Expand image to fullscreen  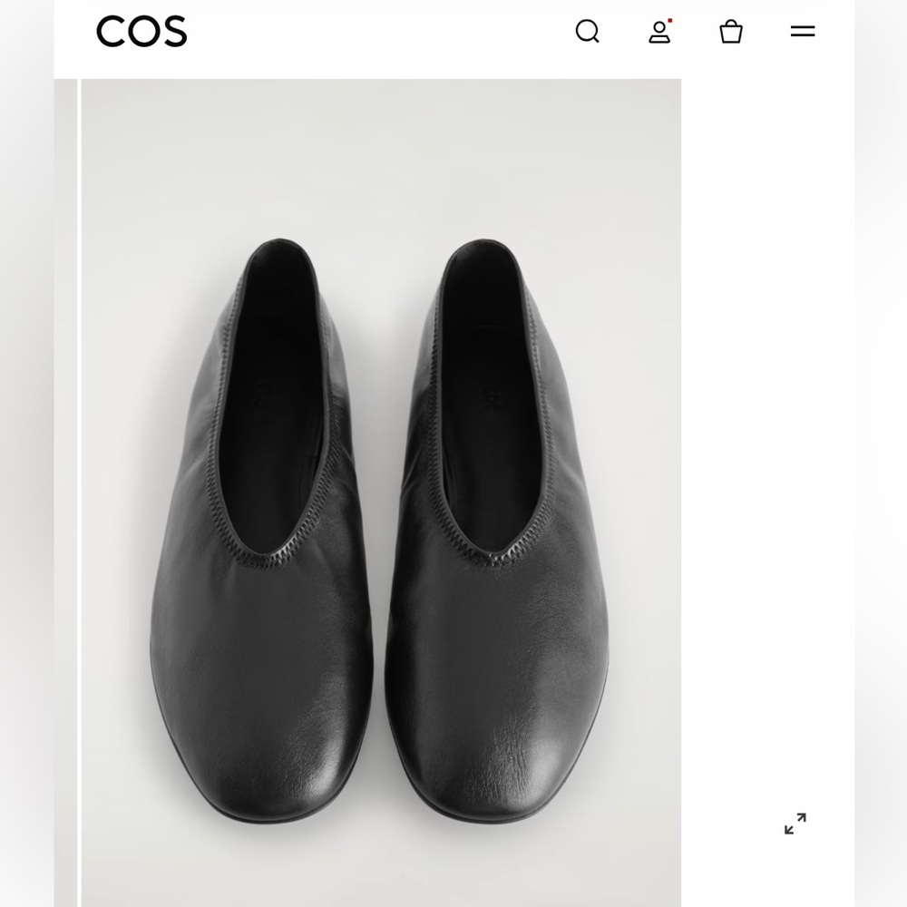coord(795,824)
